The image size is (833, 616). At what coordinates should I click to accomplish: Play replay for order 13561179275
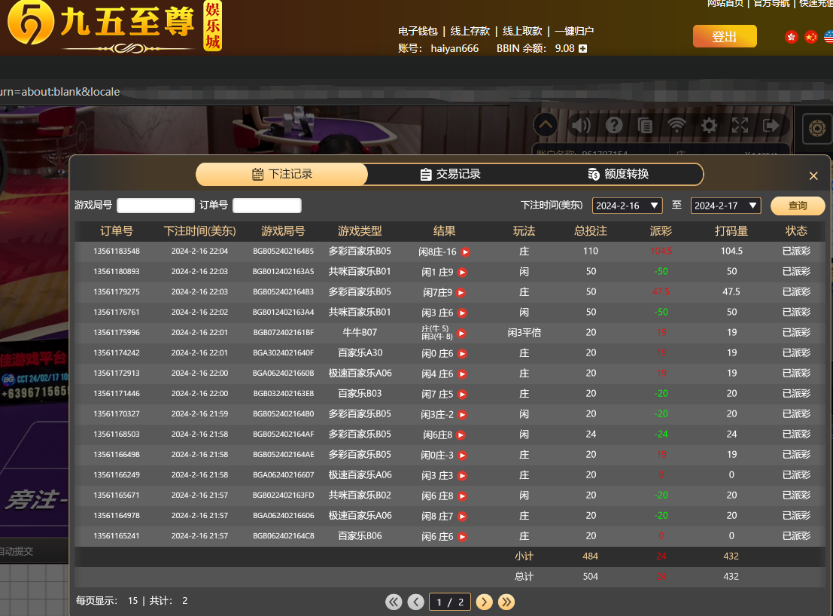coord(461,292)
